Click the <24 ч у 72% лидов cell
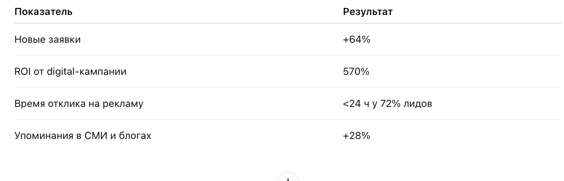The height and width of the screenshot is (181, 564). tap(388, 104)
